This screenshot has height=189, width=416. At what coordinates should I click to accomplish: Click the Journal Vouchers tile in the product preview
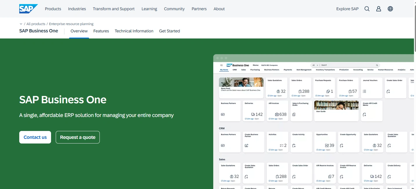372,88
